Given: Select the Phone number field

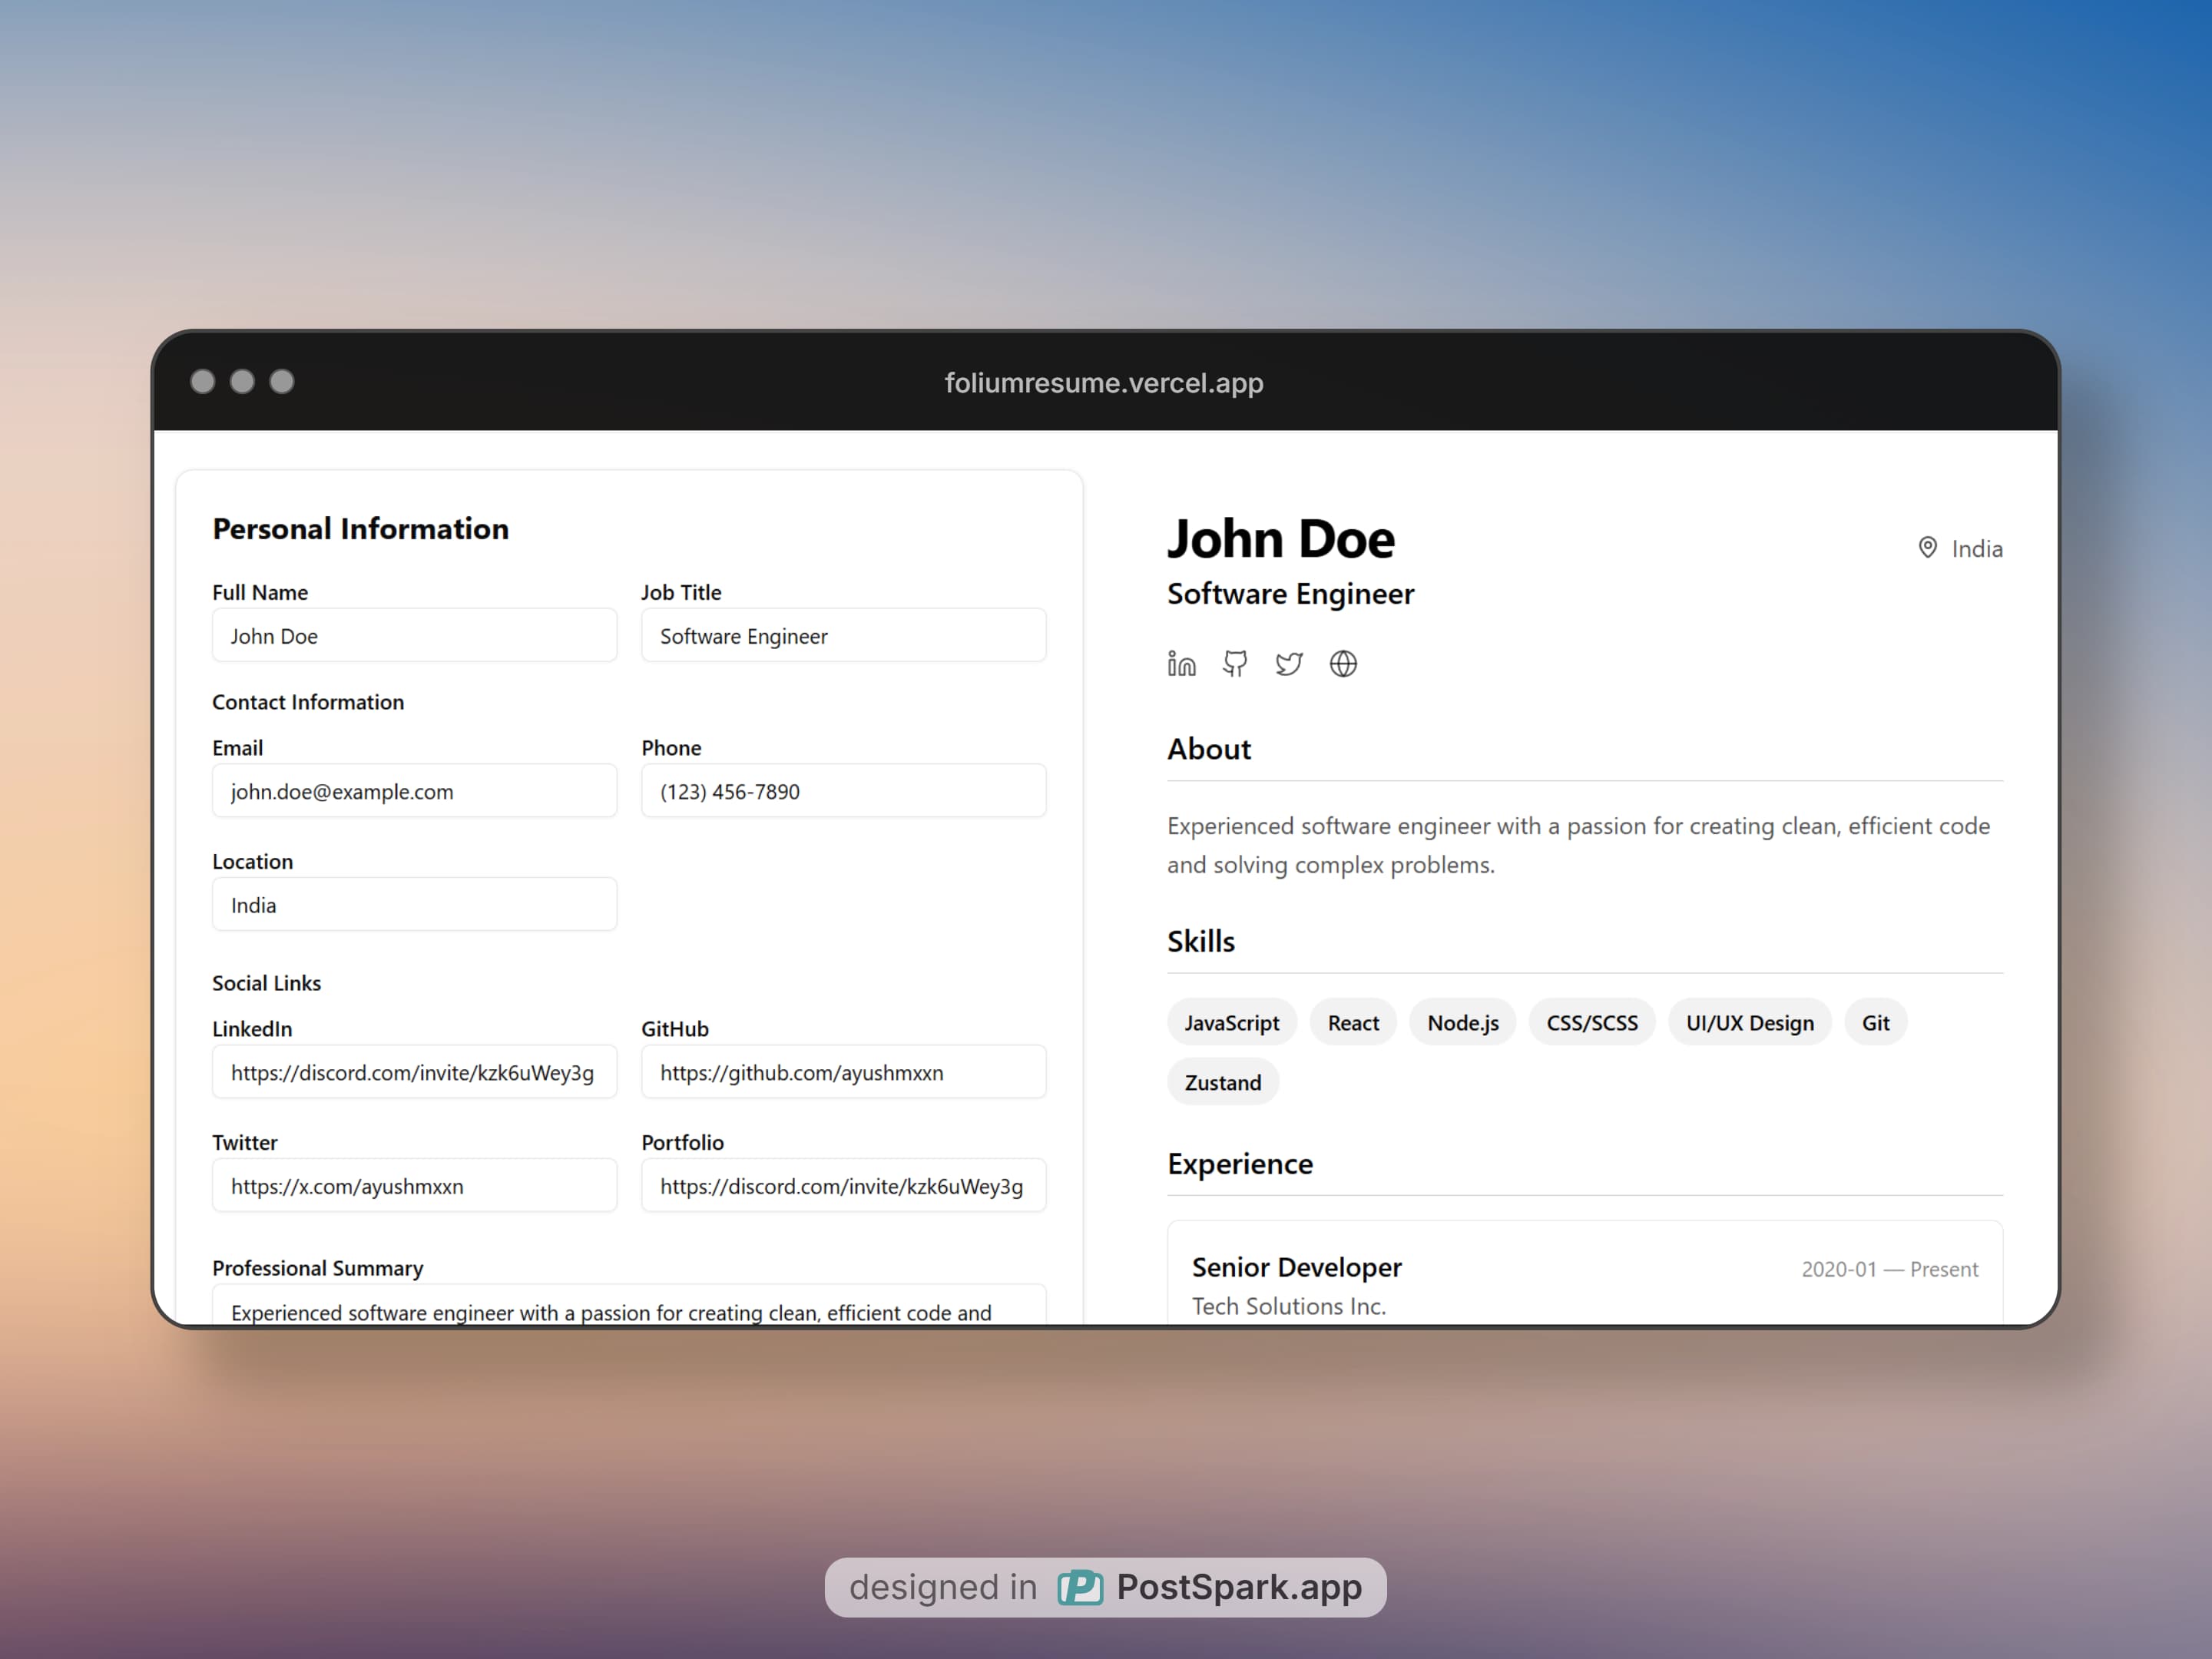Looking at the screenshot, I should pyautogui.click(x=843, y=791).
